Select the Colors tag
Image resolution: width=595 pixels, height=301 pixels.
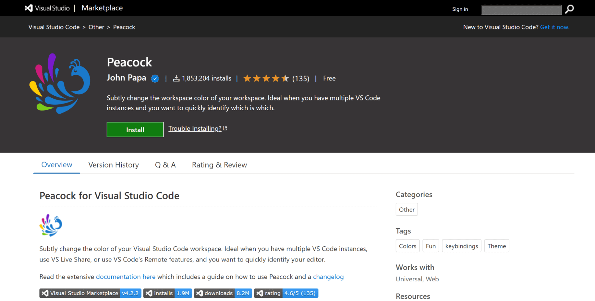(407, 246)
